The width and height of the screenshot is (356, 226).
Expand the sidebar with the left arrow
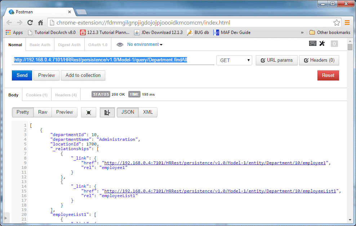coord(6,218)
